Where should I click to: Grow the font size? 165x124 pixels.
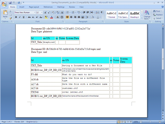point(45,12)
